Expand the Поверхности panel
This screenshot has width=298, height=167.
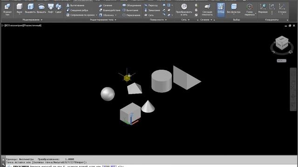tap(158, 19)
